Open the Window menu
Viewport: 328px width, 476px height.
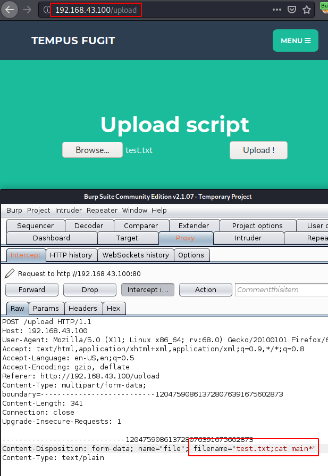[x=134, y=210]
